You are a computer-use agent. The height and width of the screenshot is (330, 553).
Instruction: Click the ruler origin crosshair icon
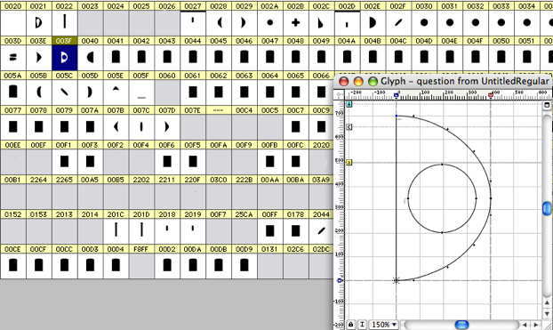point(340,94)
